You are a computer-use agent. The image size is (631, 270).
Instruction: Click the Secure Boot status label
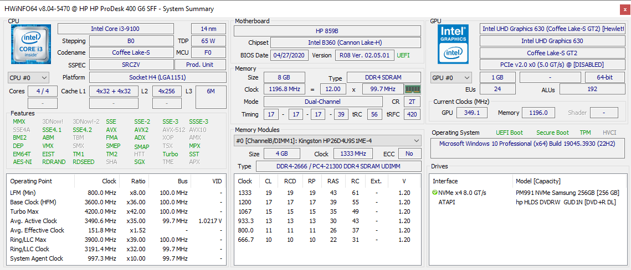point(552,133)
